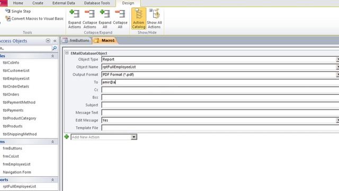Open the Home ribbon tab
This screenshot has width=339, height=191.
(x=18, y=3)
